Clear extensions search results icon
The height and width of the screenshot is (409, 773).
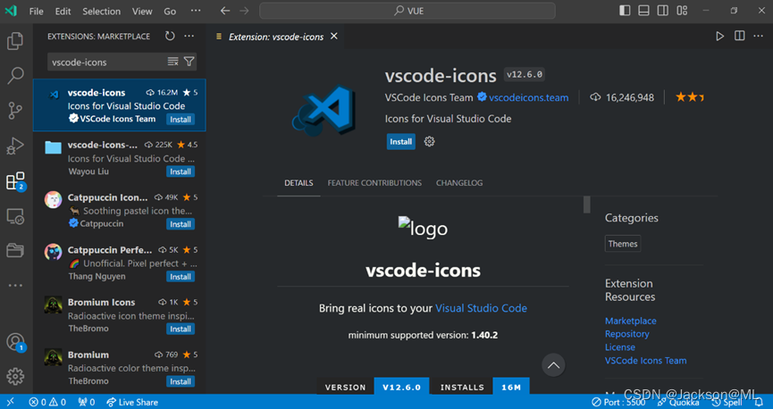pyautogui.click(x=172, y=62)
